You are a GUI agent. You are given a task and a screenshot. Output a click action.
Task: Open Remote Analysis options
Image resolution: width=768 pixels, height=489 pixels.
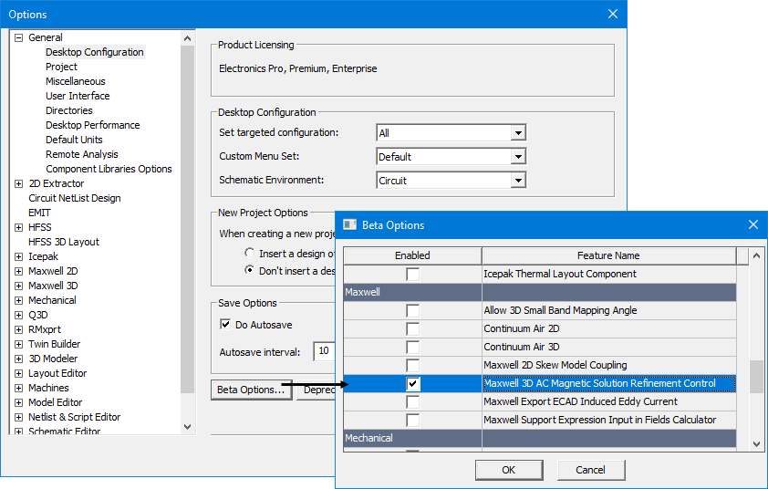[x=82, y=154]
